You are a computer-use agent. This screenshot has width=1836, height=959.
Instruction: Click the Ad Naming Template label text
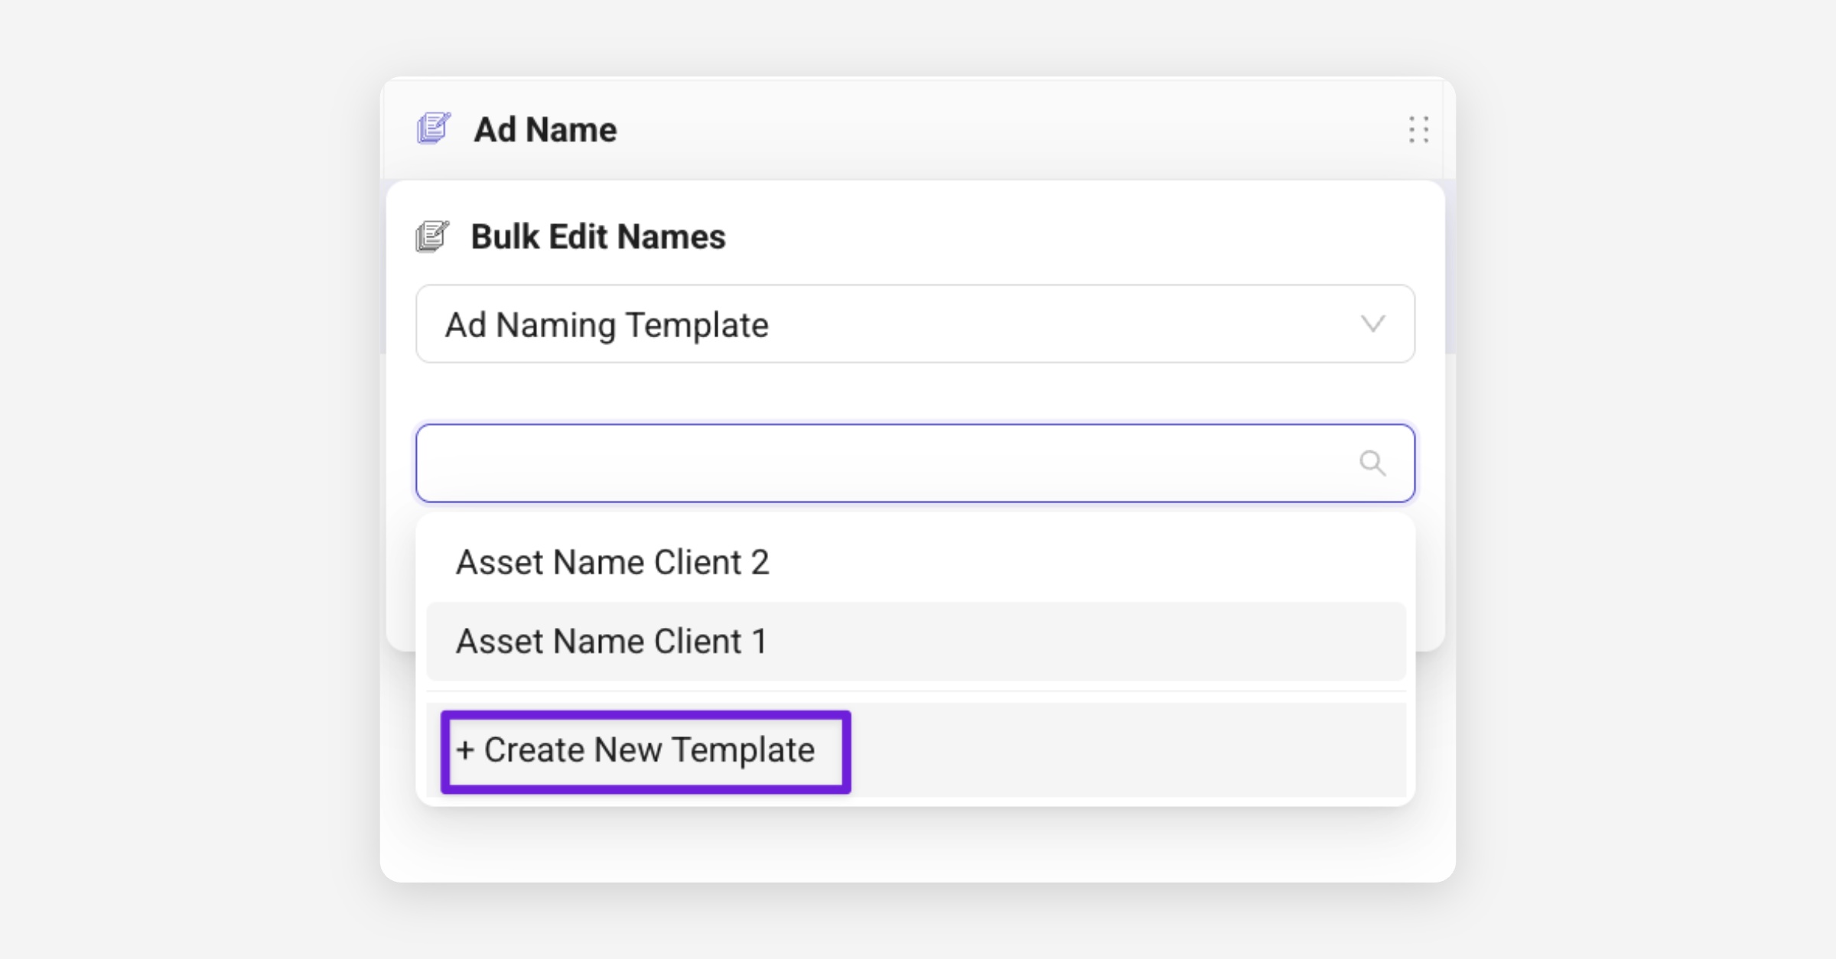tap(607, 325)
